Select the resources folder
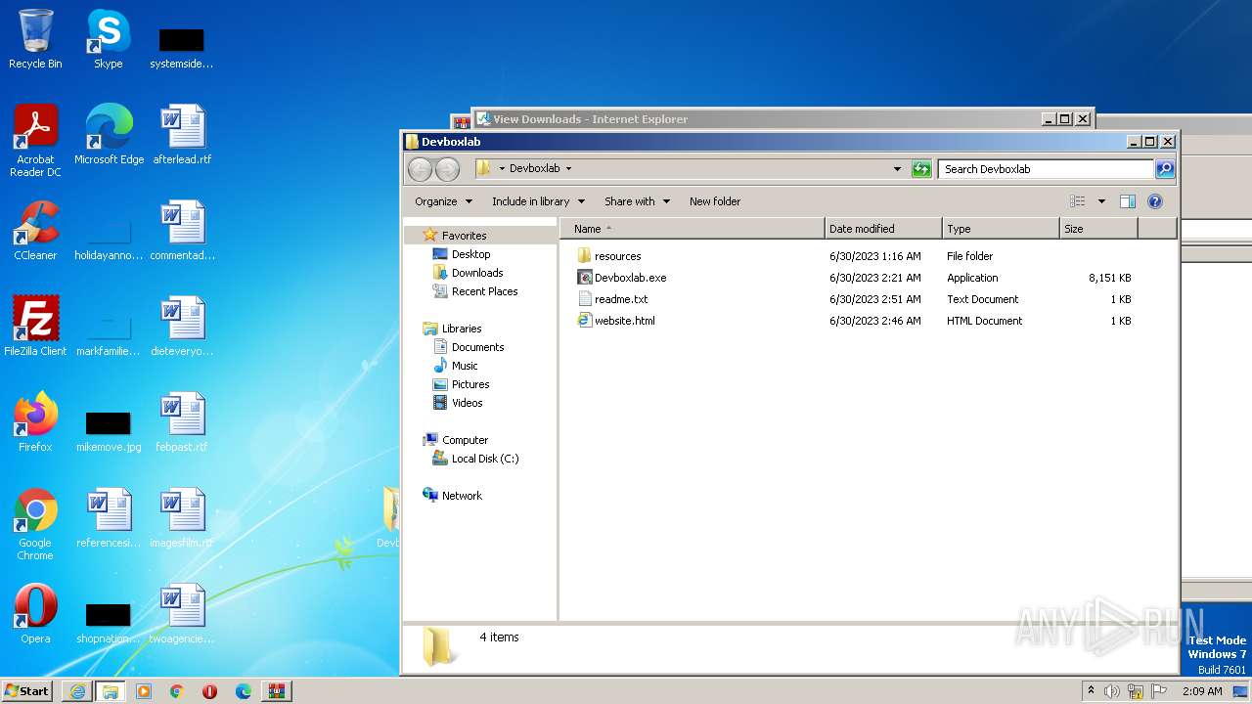 coord(609,256)
